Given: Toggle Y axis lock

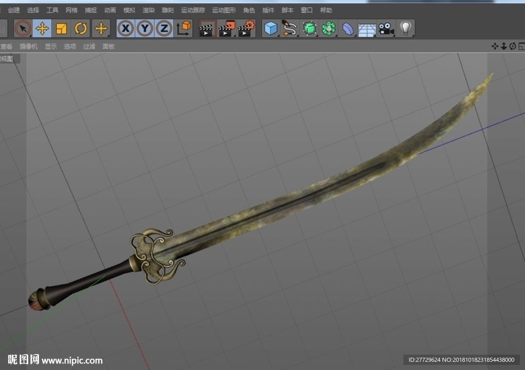Looking at the screenshot, I should 145,29.
